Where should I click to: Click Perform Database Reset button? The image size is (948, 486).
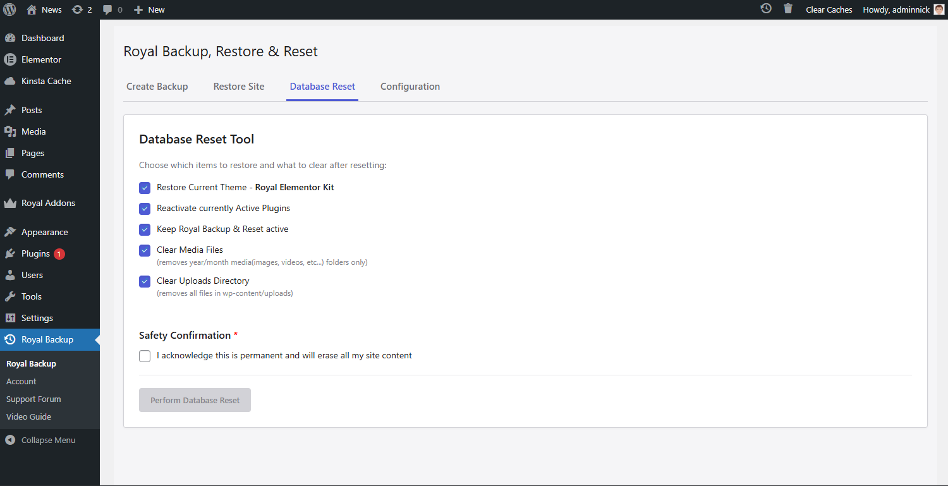point(195,400)
